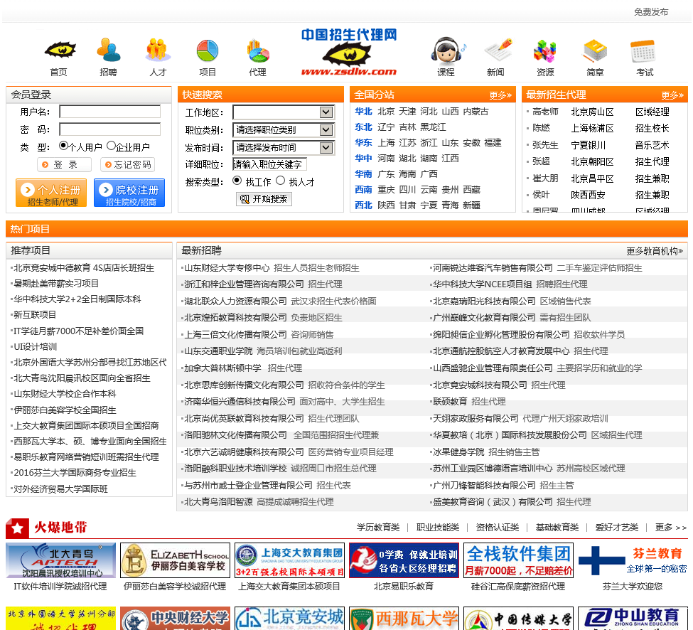
Task: Click 更多 in the 最新招生代理 header
Action: click(x=672, y=95)
